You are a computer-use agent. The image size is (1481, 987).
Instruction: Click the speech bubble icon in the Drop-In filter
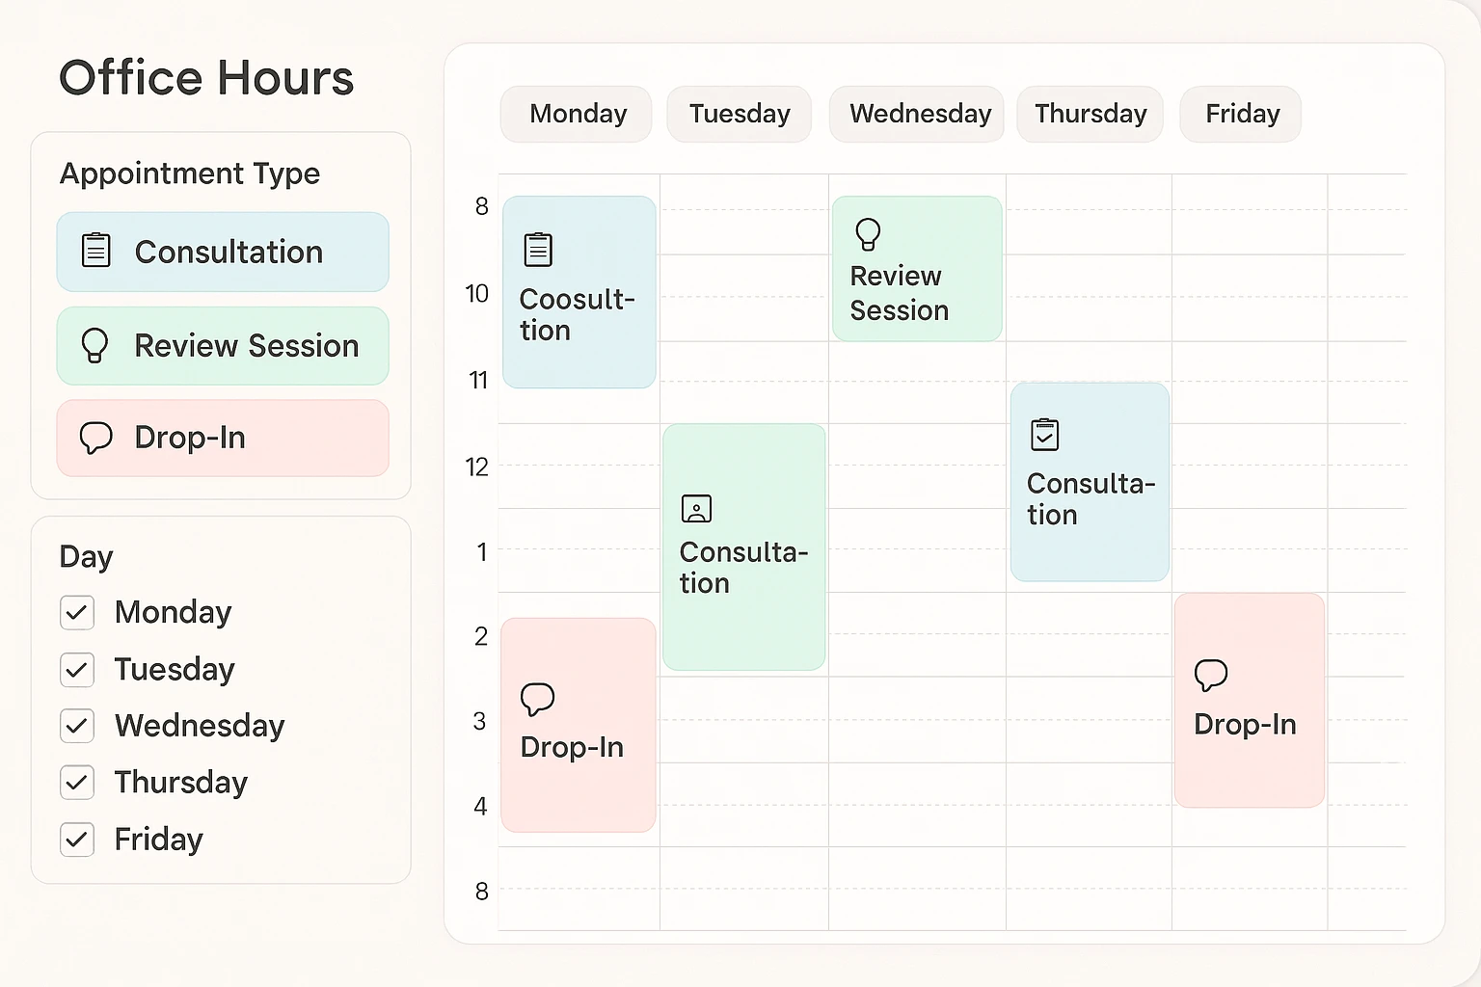[96, 438]
